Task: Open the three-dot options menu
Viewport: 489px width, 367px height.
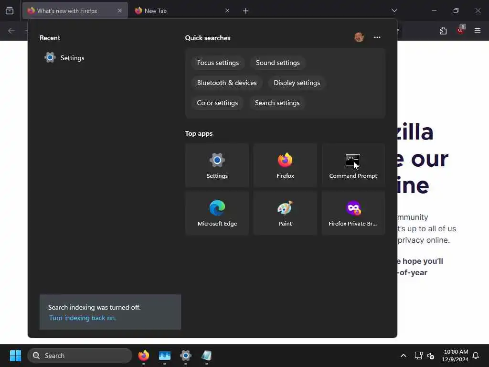Action: coord(377,37)
